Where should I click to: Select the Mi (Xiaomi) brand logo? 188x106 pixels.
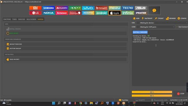click(x=35, y=8)
